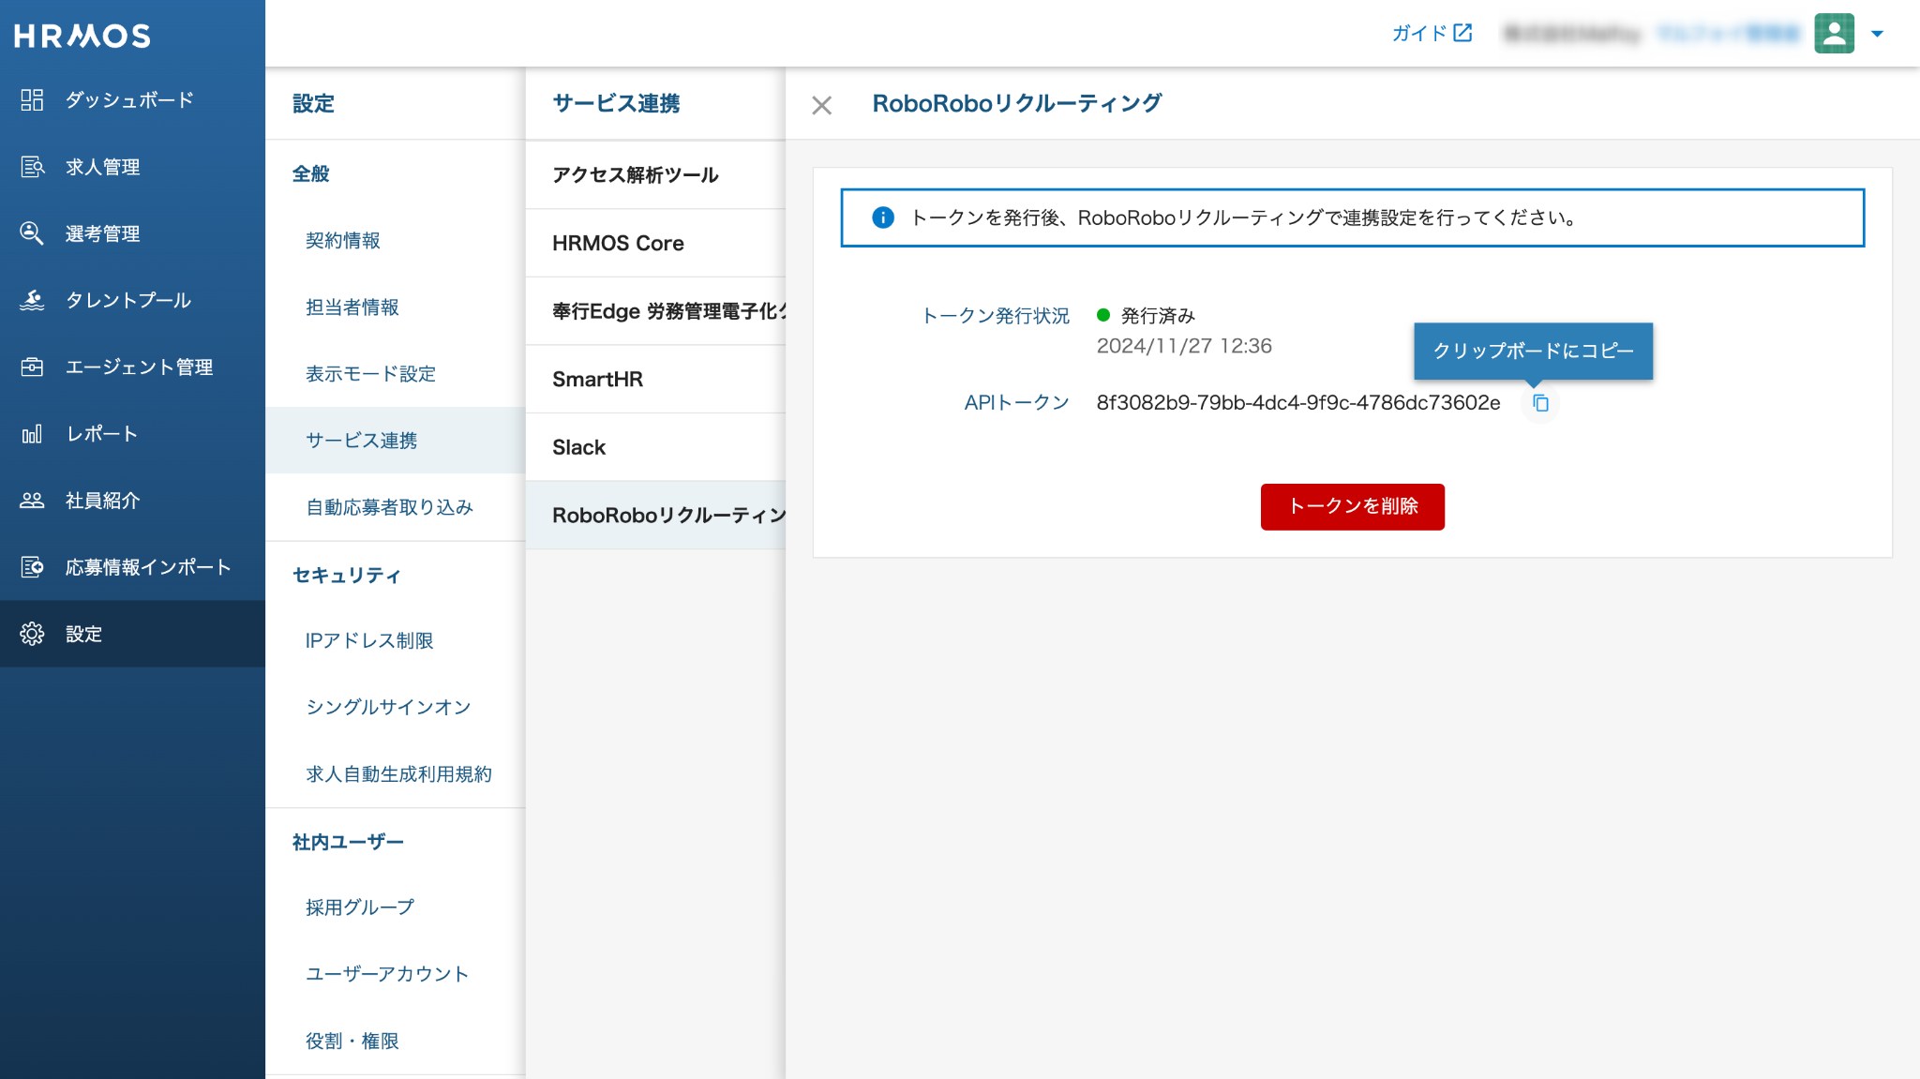Select Slack service
Viewport: 1920px width, 1079px height.
[x=655, y=447]
